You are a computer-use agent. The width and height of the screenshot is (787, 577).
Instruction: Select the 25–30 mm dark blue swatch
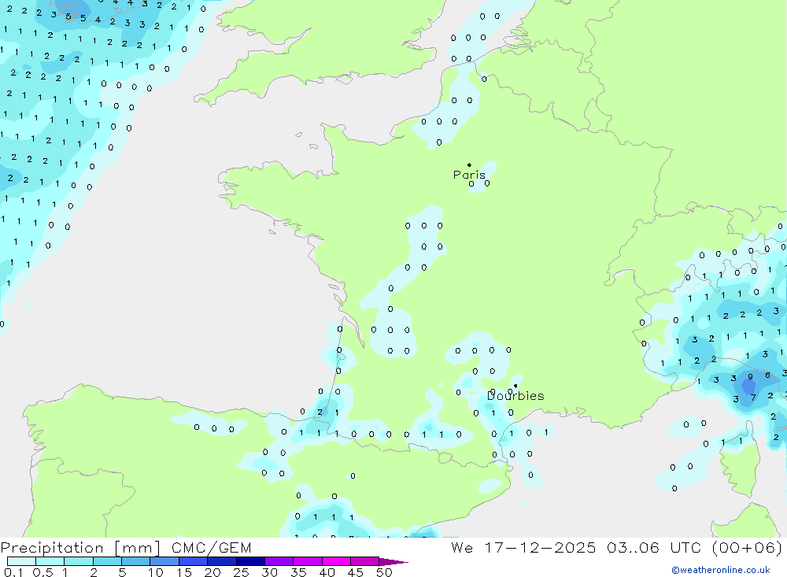coord(250,561)
